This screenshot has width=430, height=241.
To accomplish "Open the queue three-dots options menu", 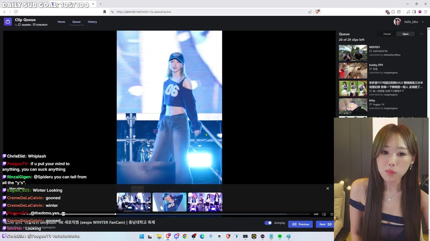I will pyautogui.click(x=421, y=34).
